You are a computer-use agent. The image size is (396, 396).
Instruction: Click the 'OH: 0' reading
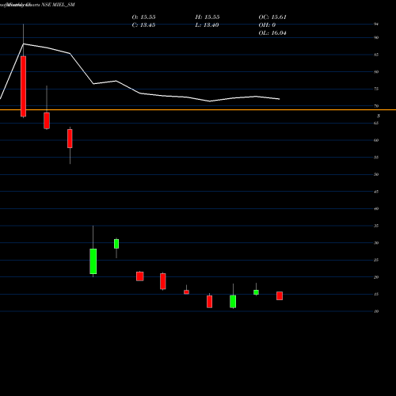click(267, 25)
